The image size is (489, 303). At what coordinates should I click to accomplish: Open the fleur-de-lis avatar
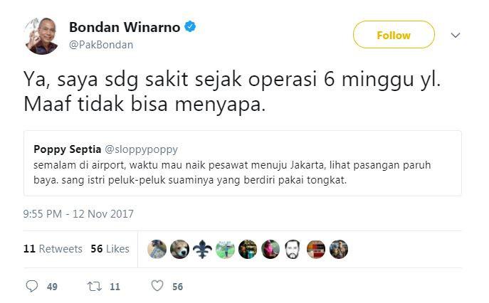click(x=202, y=249)
